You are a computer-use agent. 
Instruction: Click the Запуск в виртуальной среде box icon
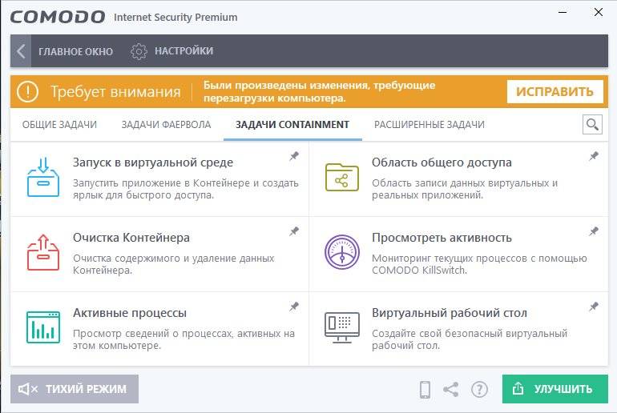pos(43,177)
